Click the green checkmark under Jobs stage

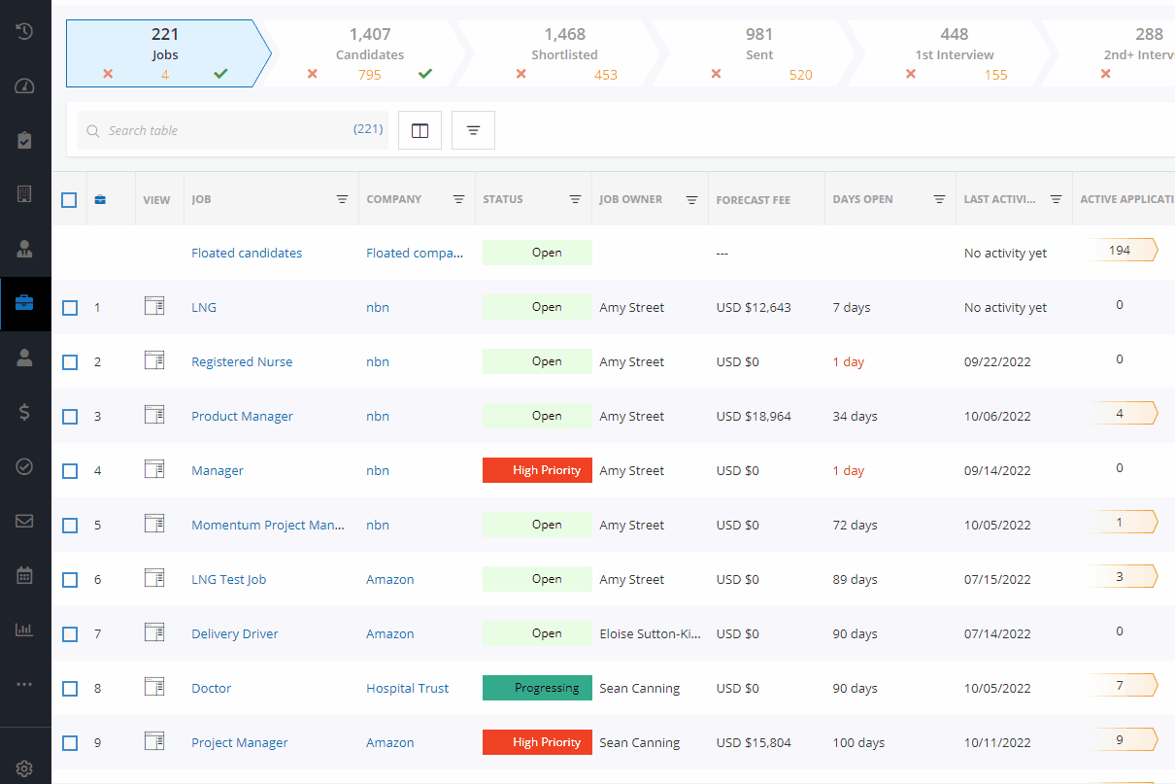[x=220, y=74]
